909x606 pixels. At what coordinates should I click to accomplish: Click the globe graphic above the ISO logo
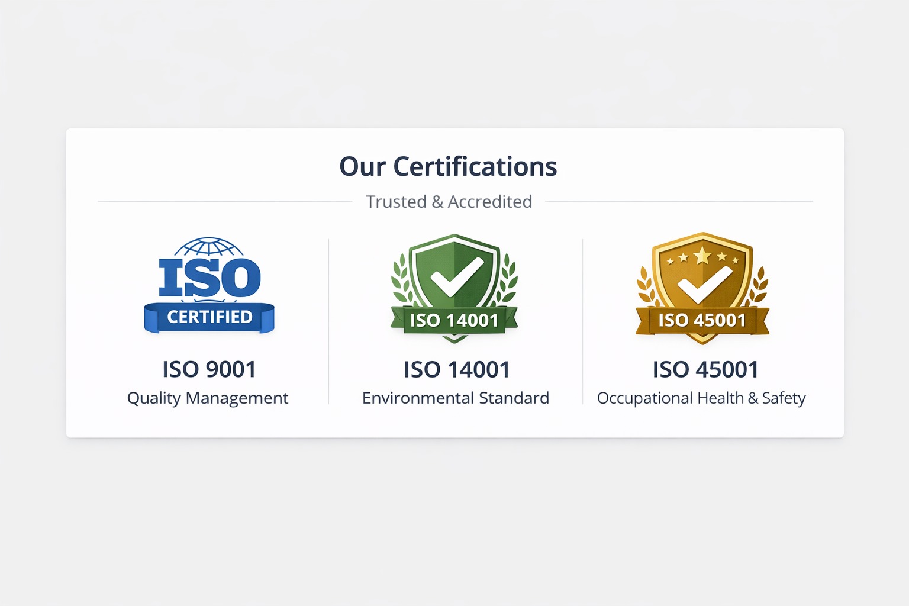tap(209, 247)
